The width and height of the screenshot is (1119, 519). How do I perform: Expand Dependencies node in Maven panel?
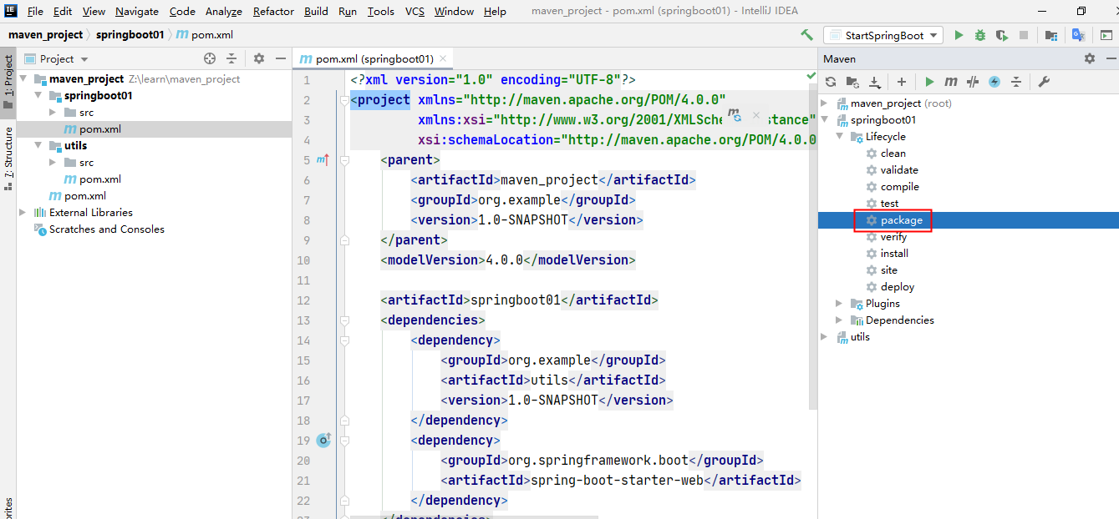pos(840,320)
